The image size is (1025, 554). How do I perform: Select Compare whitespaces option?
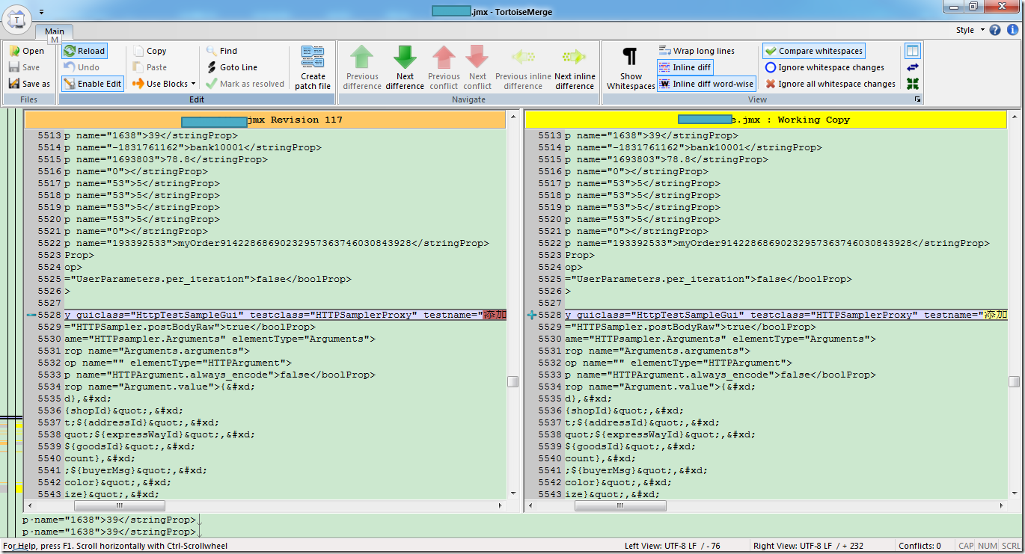coord(813,51)
